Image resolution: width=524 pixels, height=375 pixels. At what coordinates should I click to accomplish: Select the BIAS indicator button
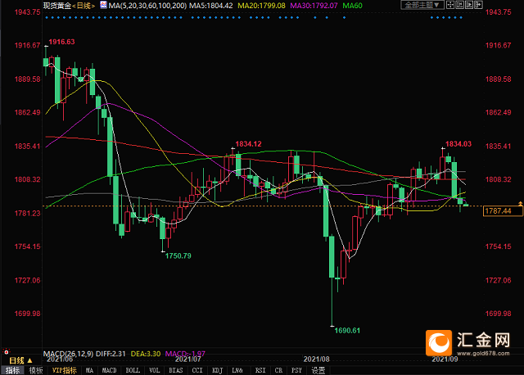click(176, 370)
